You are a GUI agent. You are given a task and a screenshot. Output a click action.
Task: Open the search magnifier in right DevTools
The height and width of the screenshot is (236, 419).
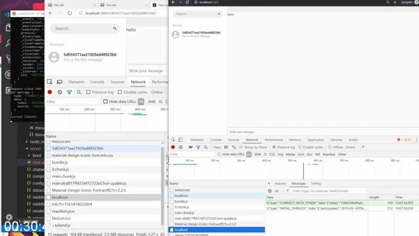pos(206,147)
